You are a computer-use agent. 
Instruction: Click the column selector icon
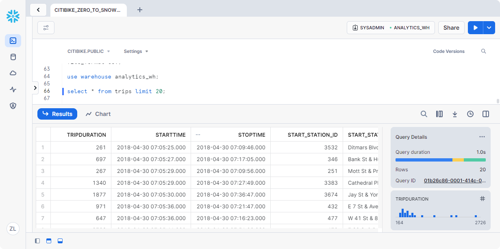pyautogui.click(x=439, y=114)
